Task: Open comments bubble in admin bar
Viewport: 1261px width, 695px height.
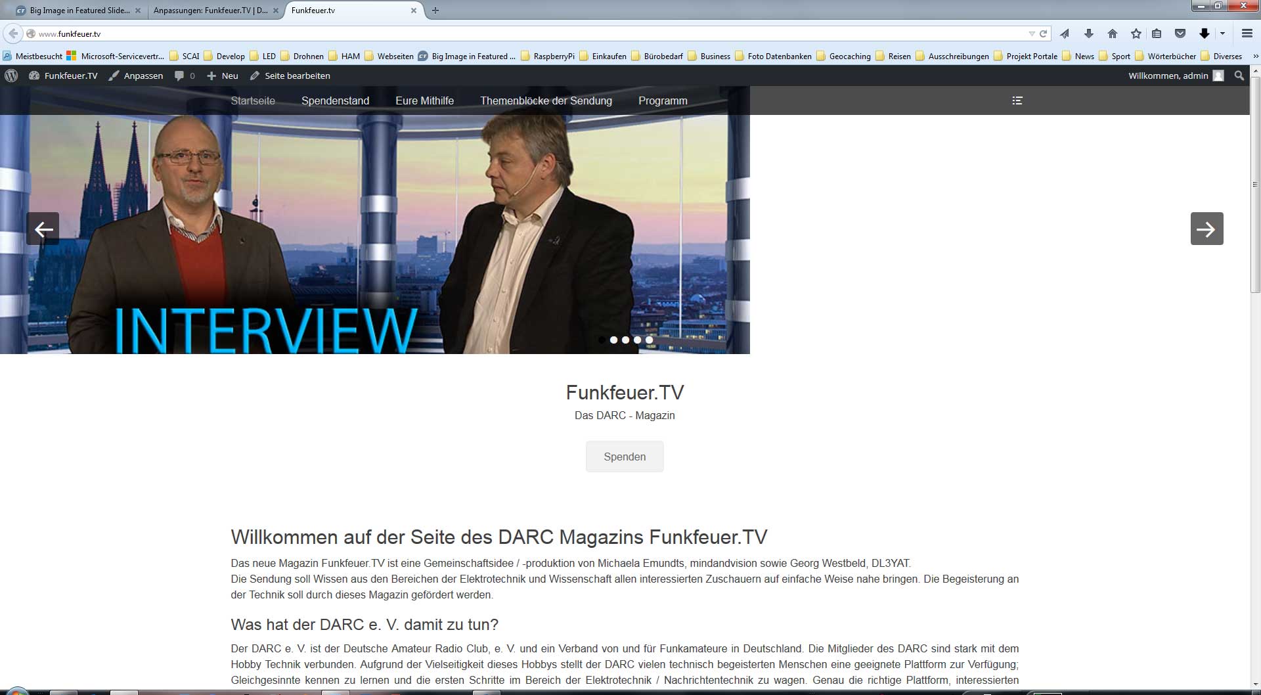Action: [185, 76]
